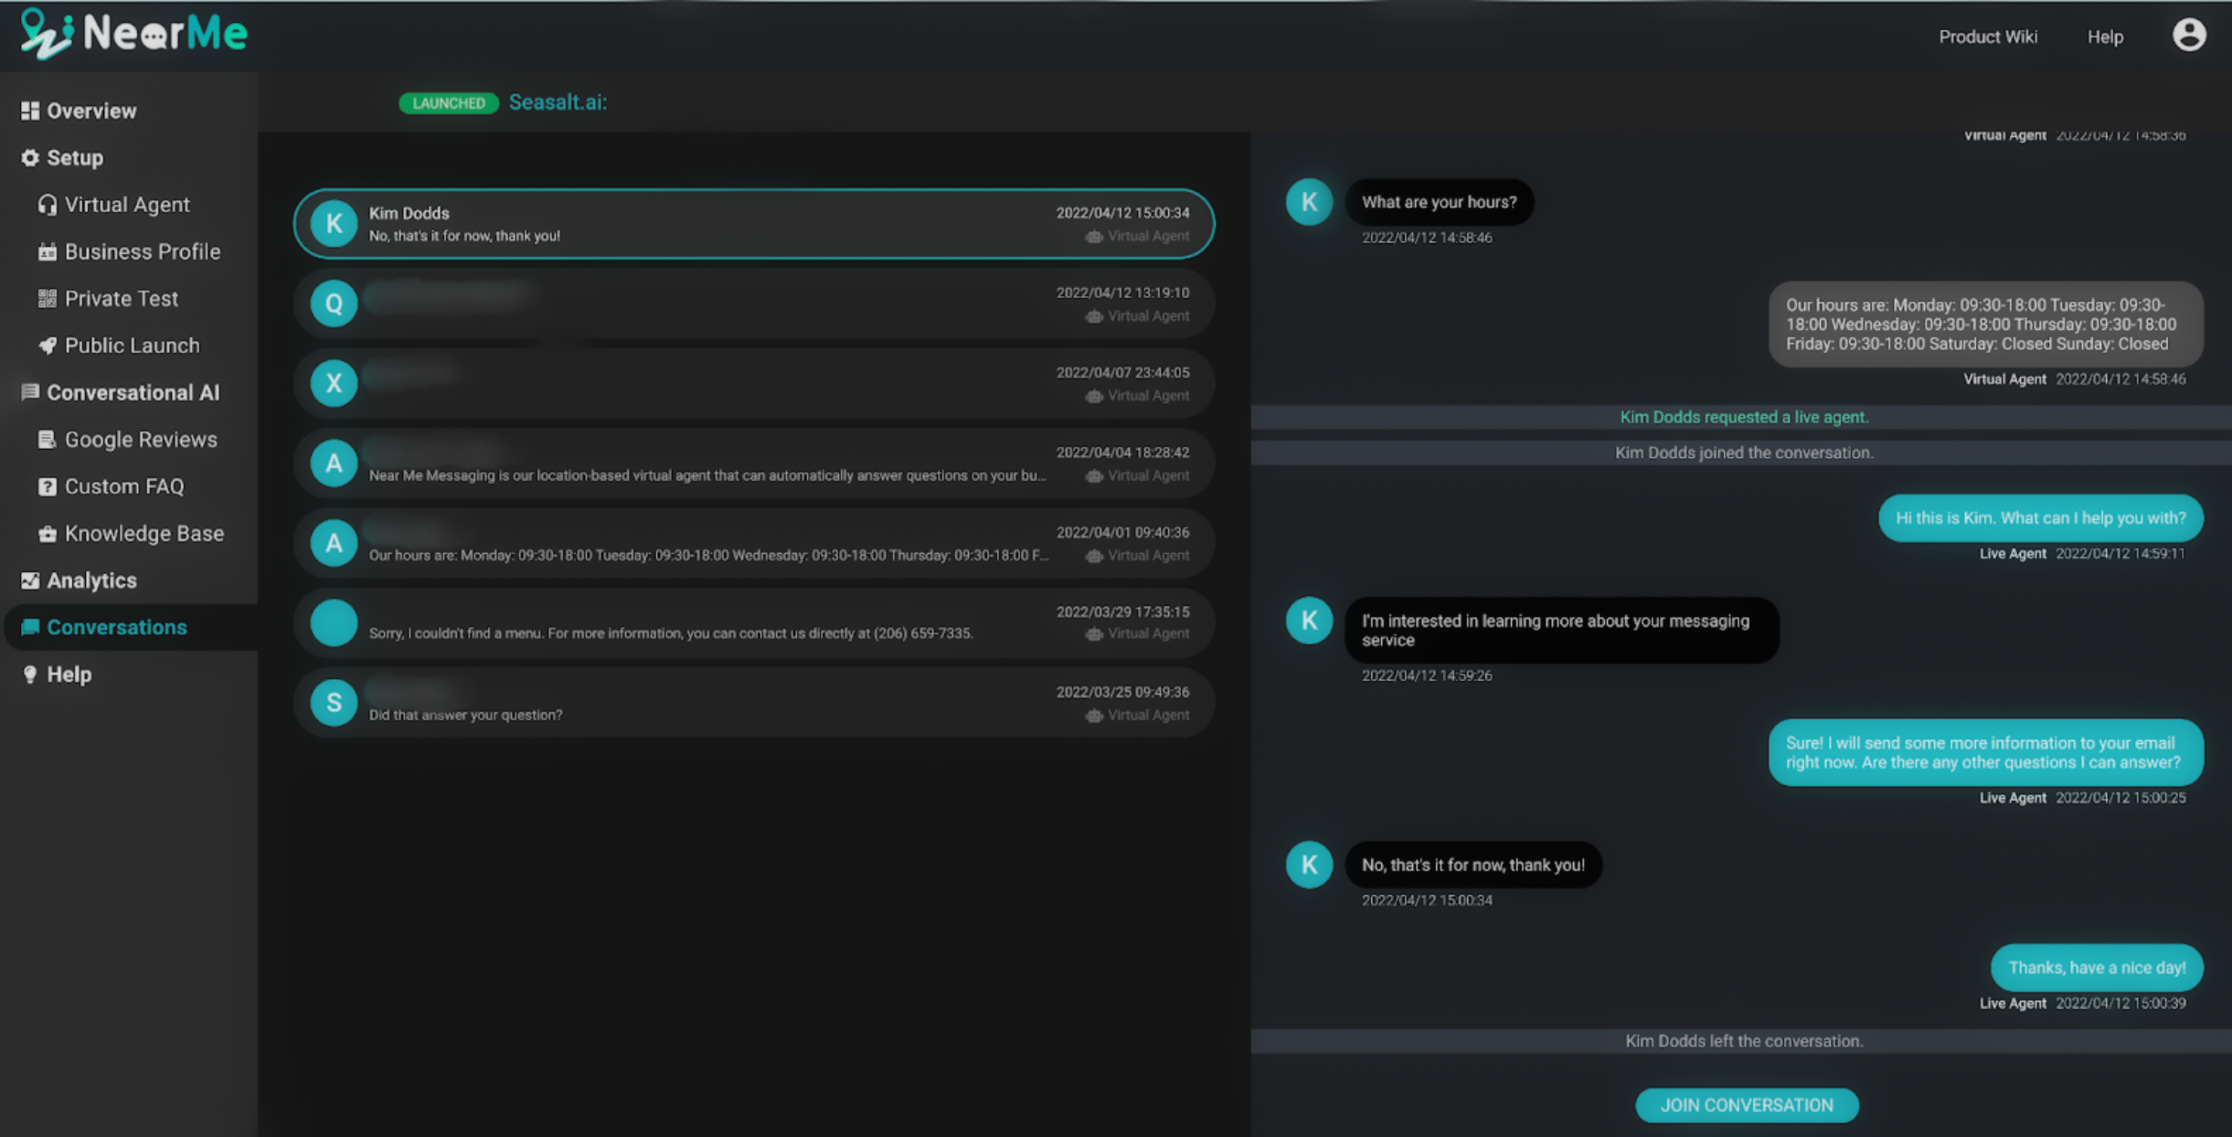Screen dimensions: 2232x1137
Task: Click the Public Launch rocket icon
Action: (48, 345)
